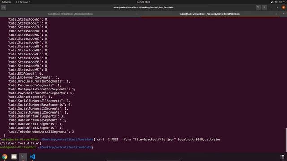Viewport: 287px width, 161px height.
Task: Select Terminal icon in the dock
Action: pos(23,157)
